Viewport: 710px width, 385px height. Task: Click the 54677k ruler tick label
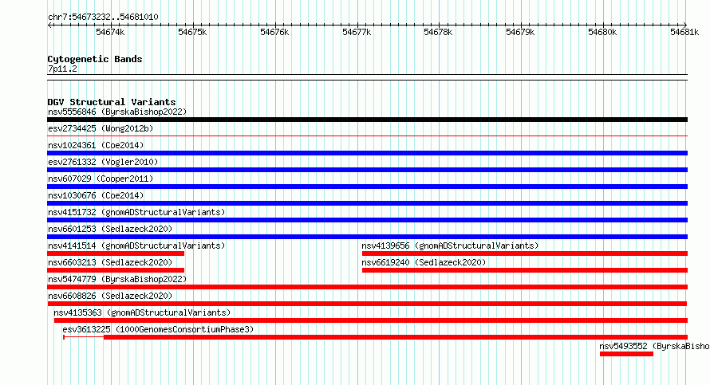357,32
